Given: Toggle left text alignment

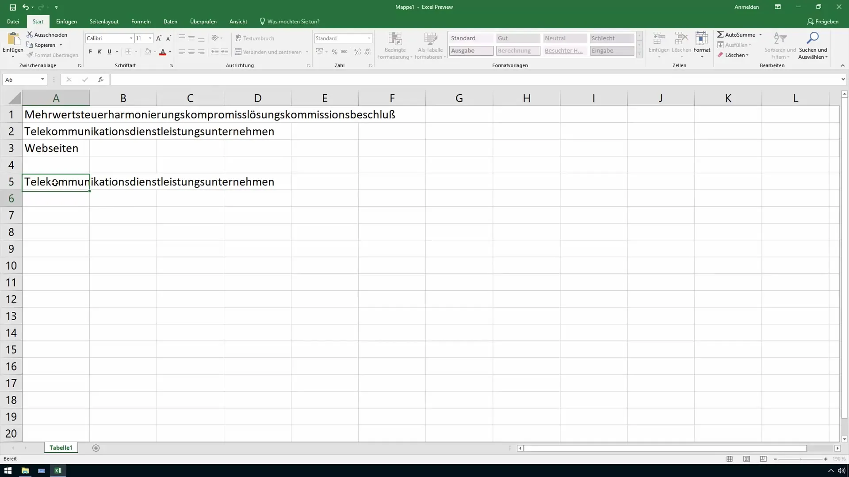Looking at the screenshot, I should (182, 52).
